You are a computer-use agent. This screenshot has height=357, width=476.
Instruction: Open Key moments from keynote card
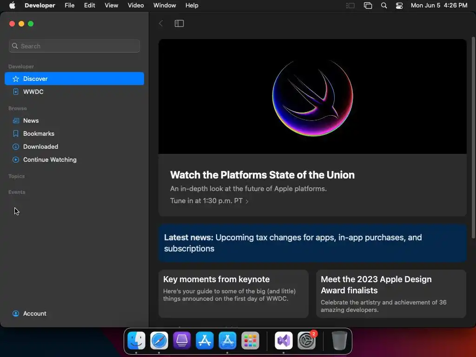click(x=233, y=294)
